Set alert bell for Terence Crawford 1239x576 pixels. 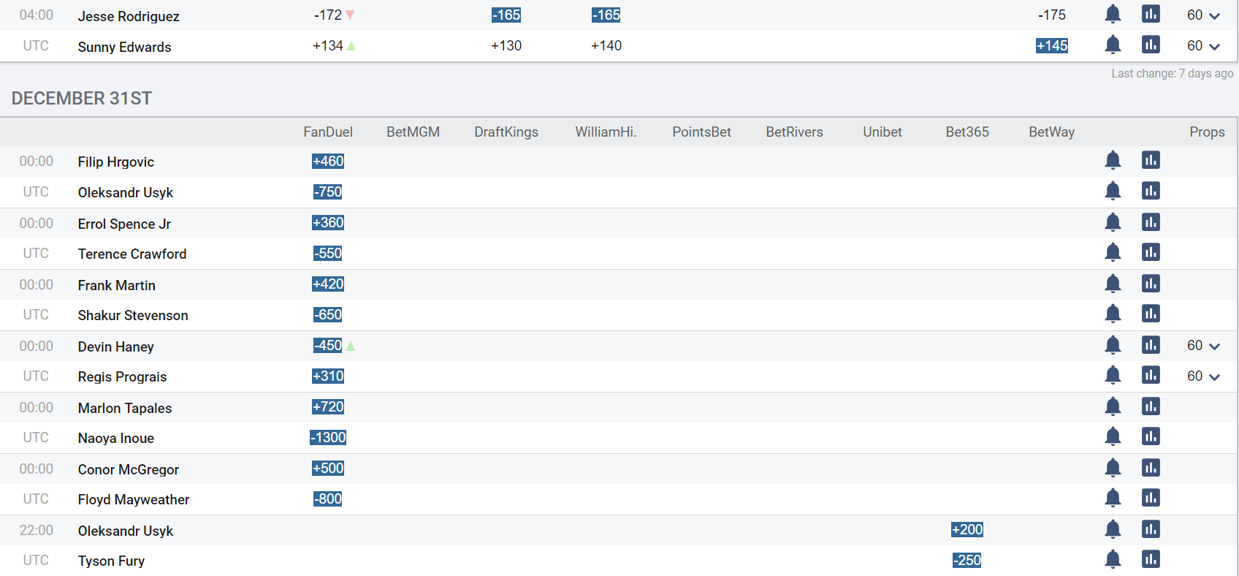(x=1113, y=252)
